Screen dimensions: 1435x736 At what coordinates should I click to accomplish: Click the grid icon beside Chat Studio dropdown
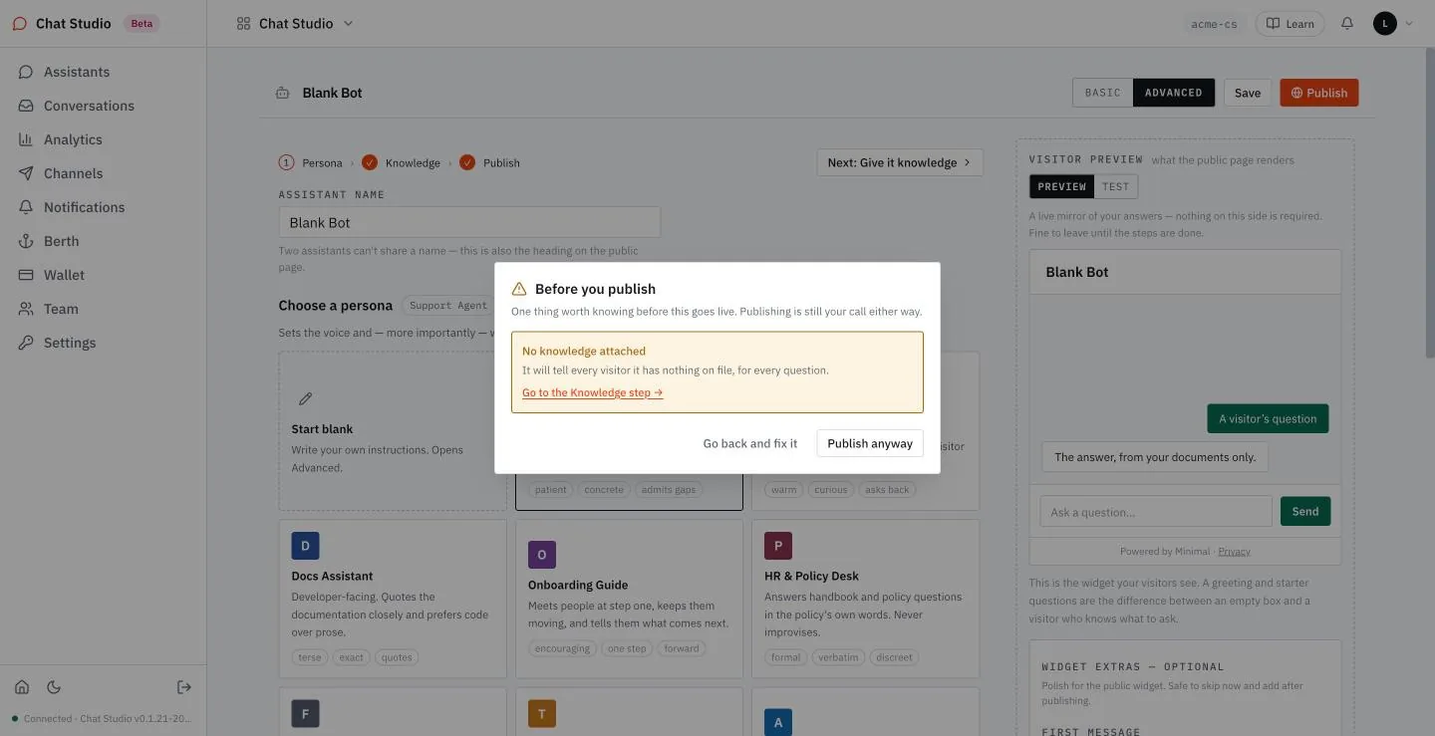pyautogui.click(x=243, y=23)
